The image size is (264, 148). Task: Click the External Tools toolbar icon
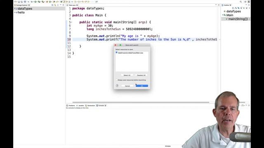coord(42,2)
